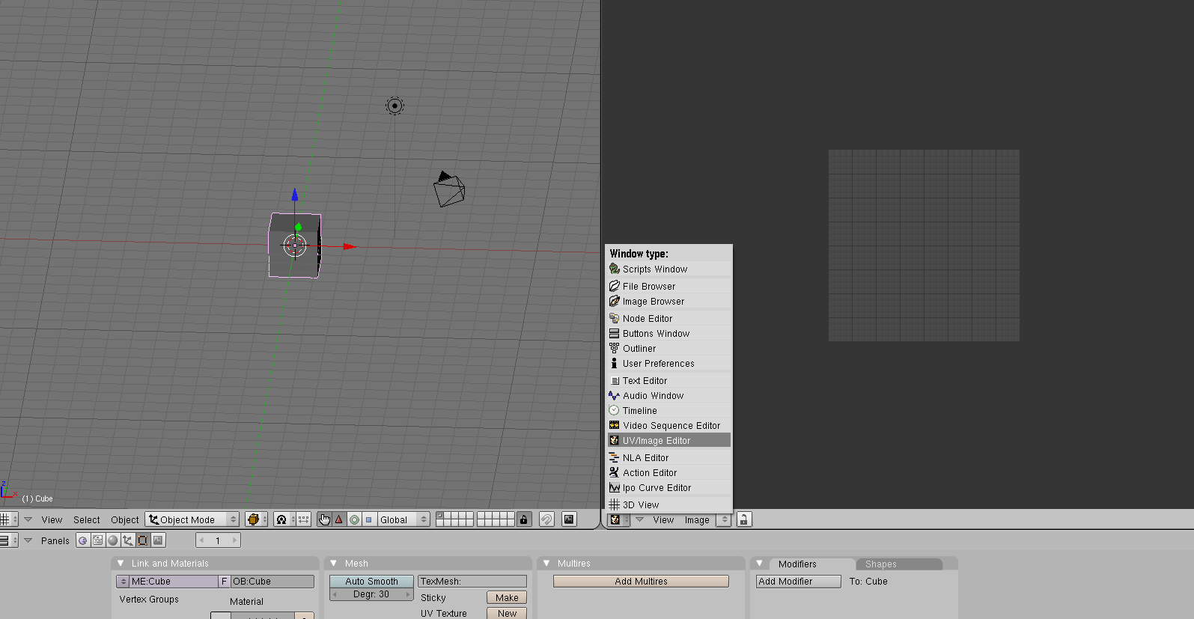Click the Degr: 30 angle slider
The width and height of the screenshot is (1194, 619).
(371, 594)
